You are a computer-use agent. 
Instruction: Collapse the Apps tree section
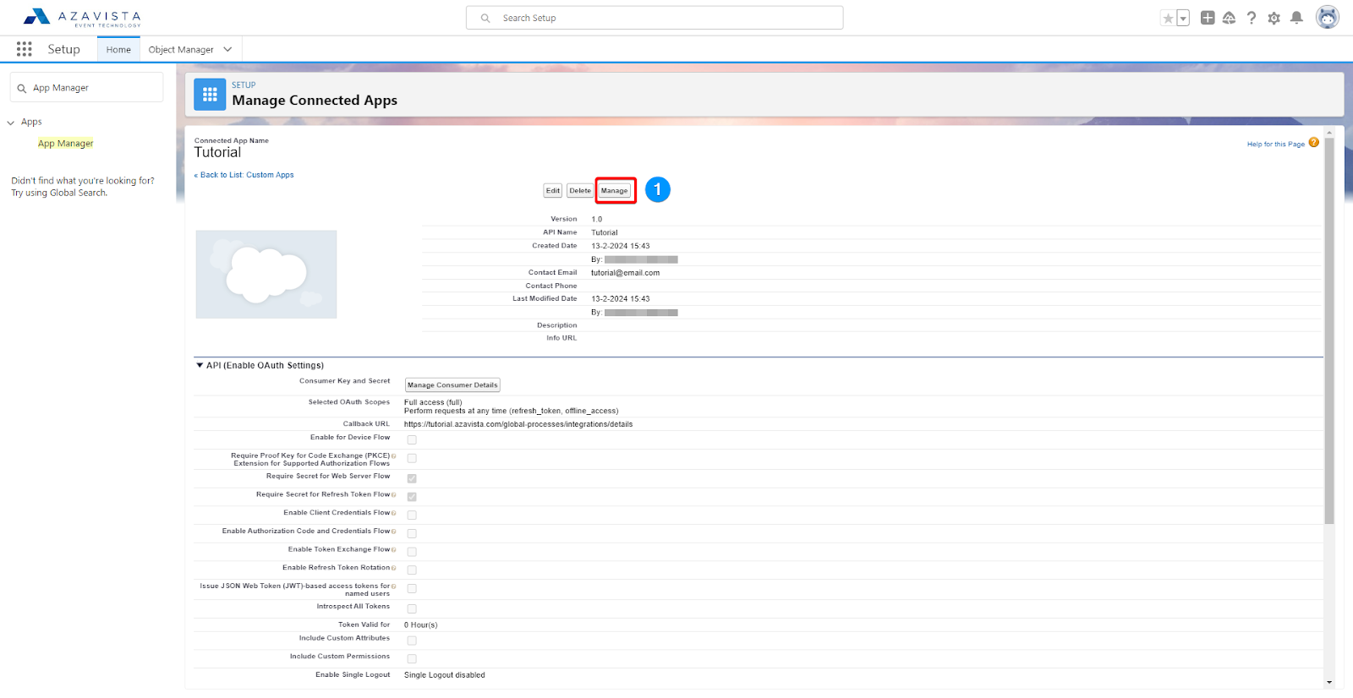(11, 123)
